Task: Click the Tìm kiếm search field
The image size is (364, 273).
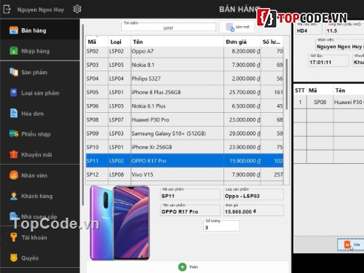Action: click(x=168, y=27)
